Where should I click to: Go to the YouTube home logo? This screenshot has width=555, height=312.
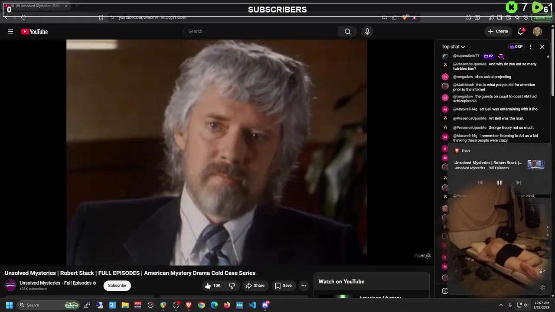point(34,31)
